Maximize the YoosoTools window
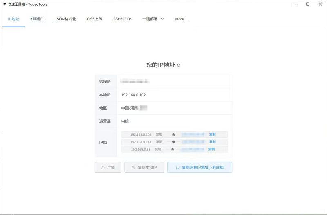Viewport: 327px width, 215px height. tap(307, 4)
